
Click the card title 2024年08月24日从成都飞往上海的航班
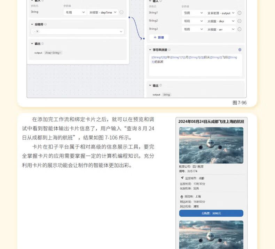(211, 122)
